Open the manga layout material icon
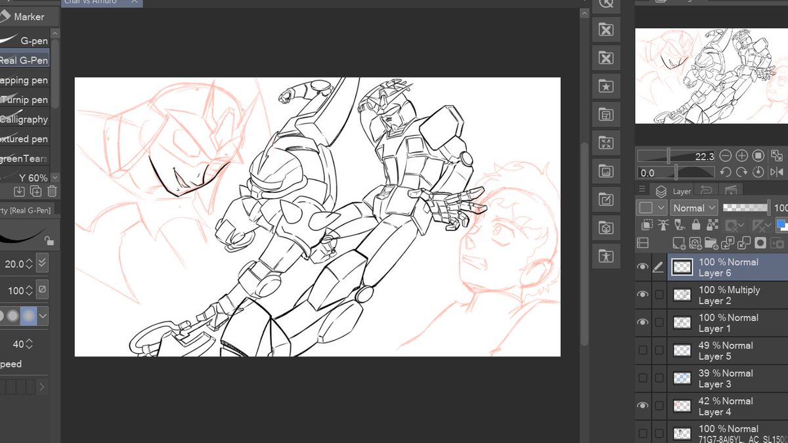The width and height of the screenshot is (788, 443). (x=606, y=115)
